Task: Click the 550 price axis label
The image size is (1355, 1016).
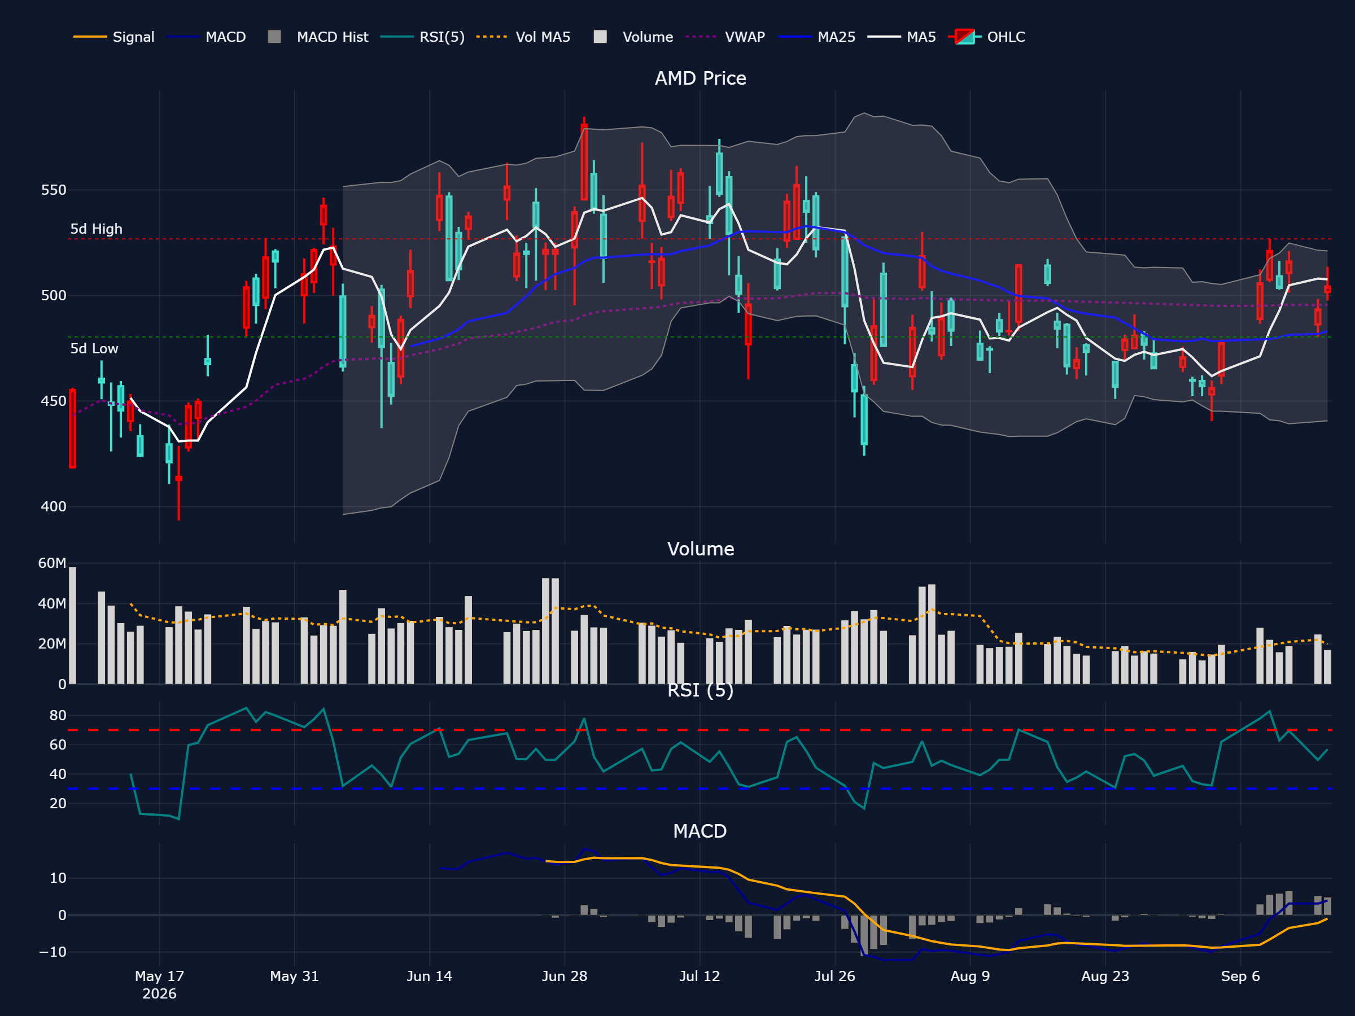Action: coord(53,190)
